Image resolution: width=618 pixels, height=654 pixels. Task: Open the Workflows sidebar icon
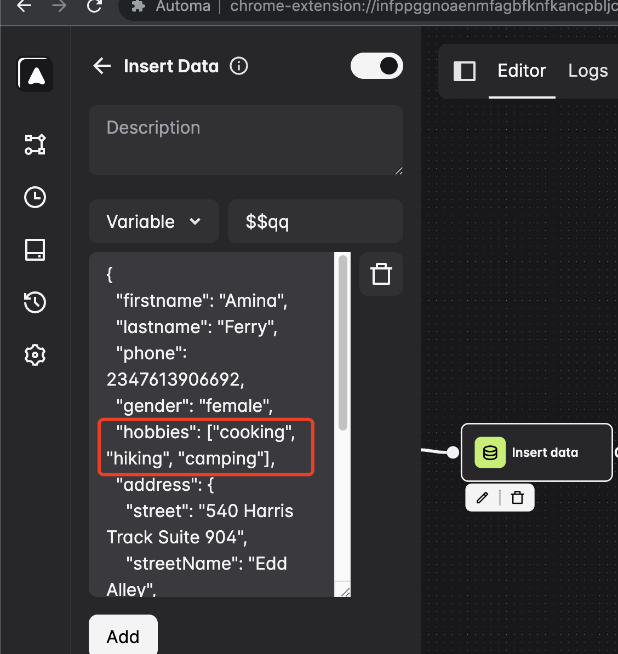tap(35, 145)
